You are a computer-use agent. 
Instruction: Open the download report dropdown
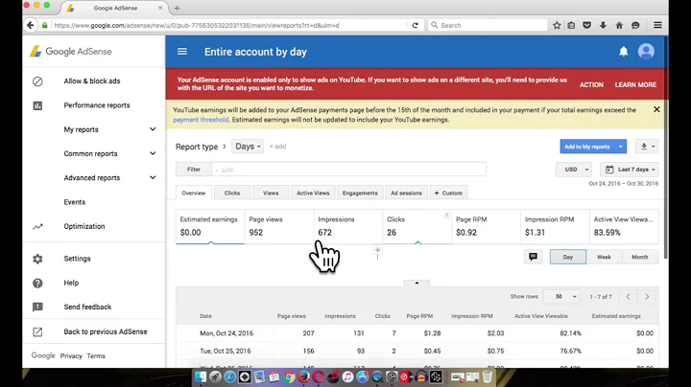[x=647, y=147]
